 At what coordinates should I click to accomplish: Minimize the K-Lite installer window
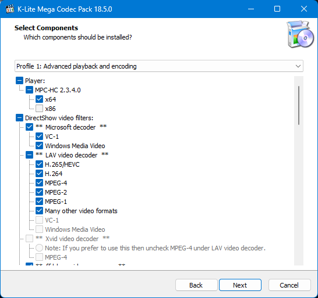(251, 9)
